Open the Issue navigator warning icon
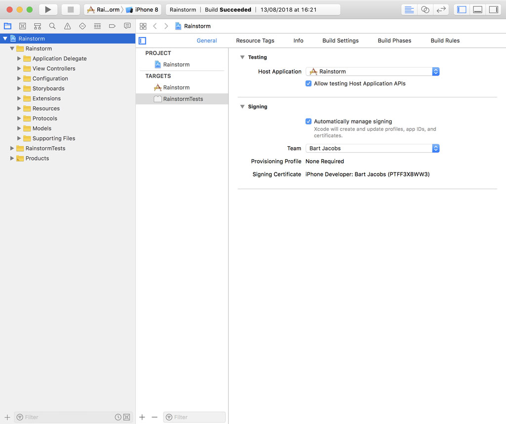 point(67,26)
